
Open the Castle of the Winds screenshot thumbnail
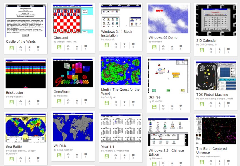pos(26,21)
